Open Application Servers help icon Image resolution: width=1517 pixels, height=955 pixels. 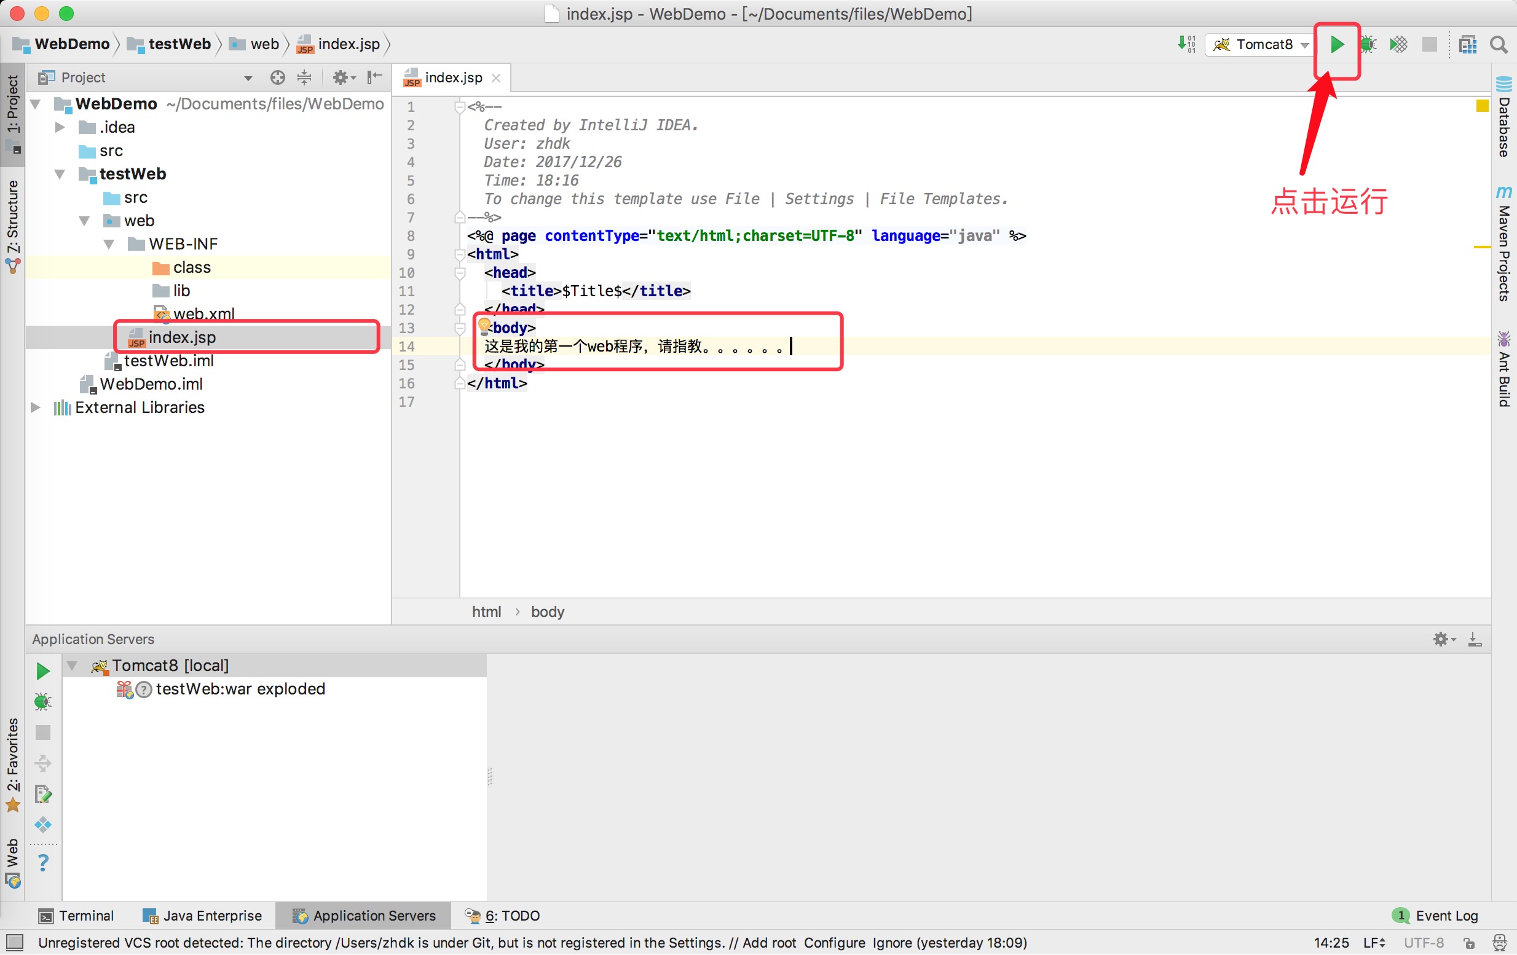point(42,862)
